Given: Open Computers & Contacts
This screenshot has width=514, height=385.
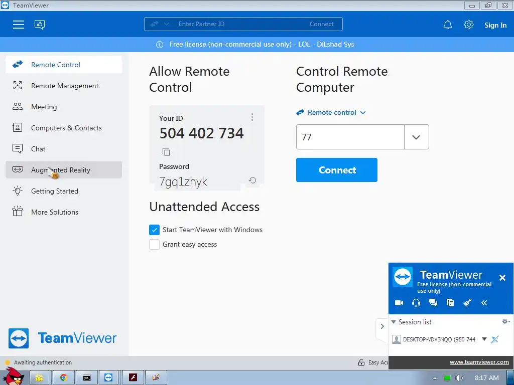Looking at the screenshot, I should coord(64,128).
